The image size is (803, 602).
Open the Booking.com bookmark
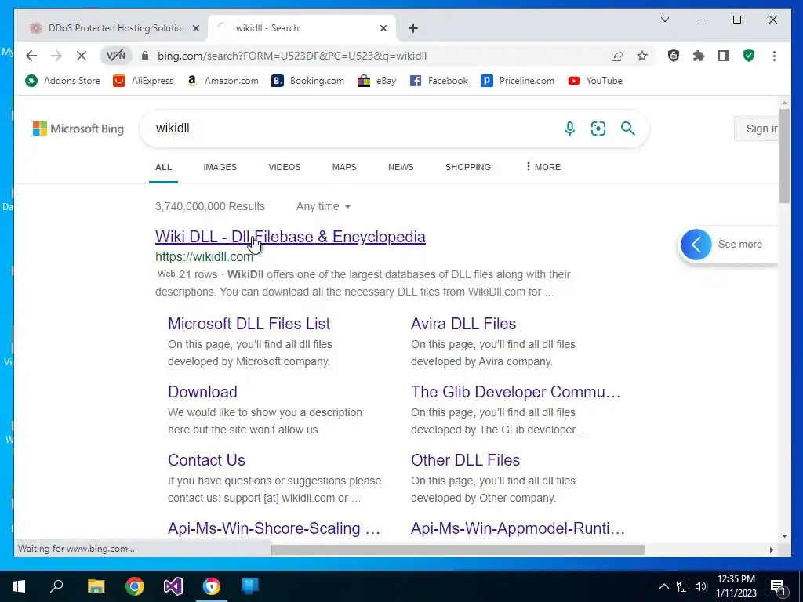(x=307, y=81)
